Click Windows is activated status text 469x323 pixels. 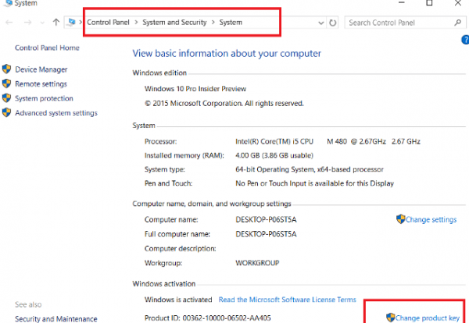coord(178,300)
